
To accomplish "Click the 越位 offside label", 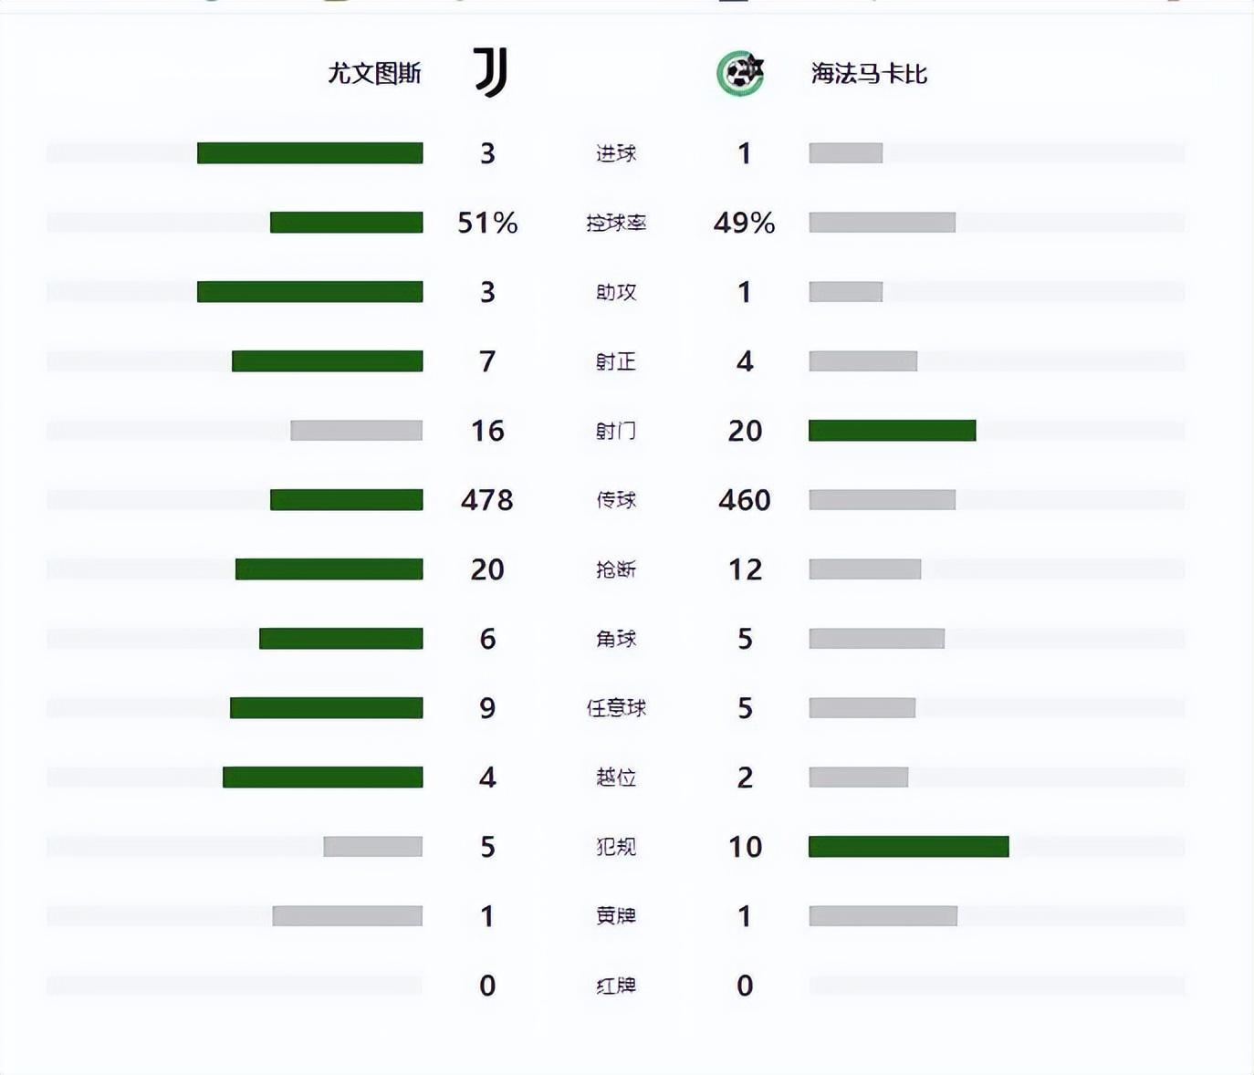I will click(x=616, y=778).
